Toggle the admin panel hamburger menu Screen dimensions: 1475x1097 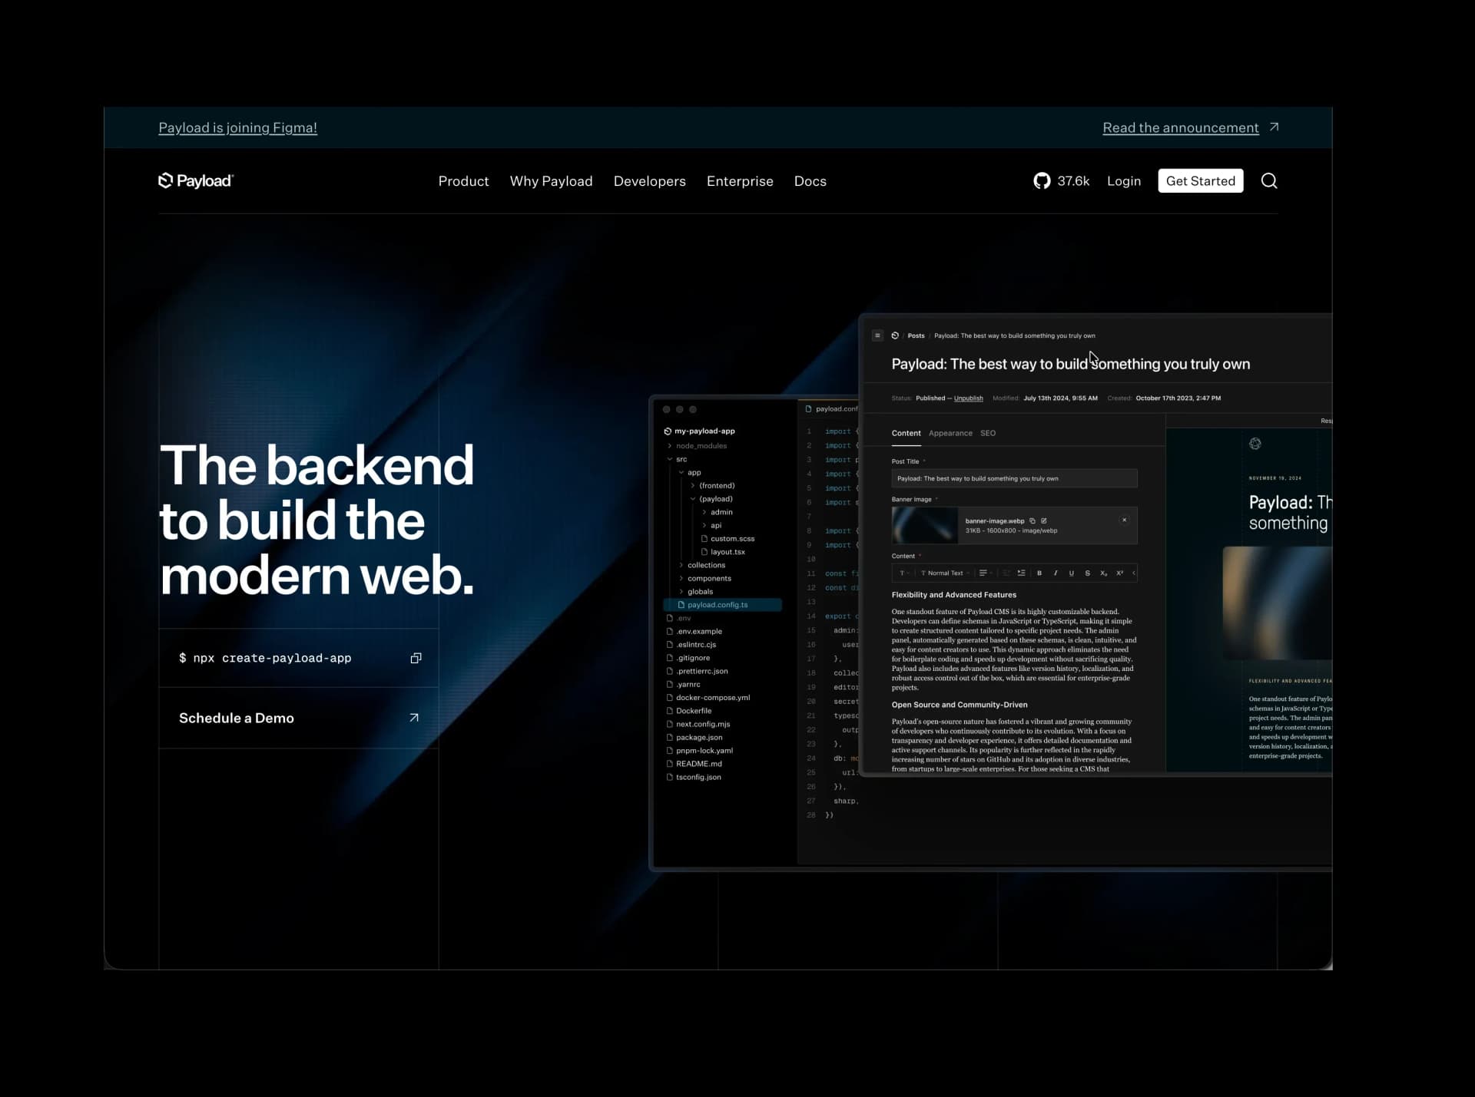877,335
